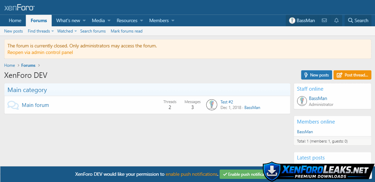The image size is (375, 182).
Task: Click the XenForo logo
Action: coord(19,8)
